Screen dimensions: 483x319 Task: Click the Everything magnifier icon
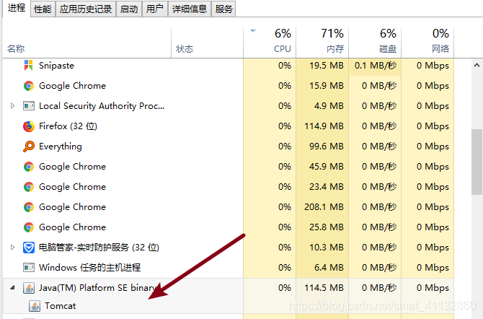click(29, 147)
